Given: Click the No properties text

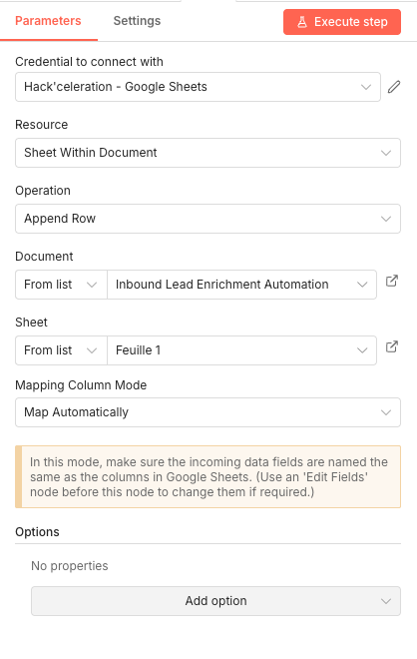Looking at the screenshot, I should (70, 566).
